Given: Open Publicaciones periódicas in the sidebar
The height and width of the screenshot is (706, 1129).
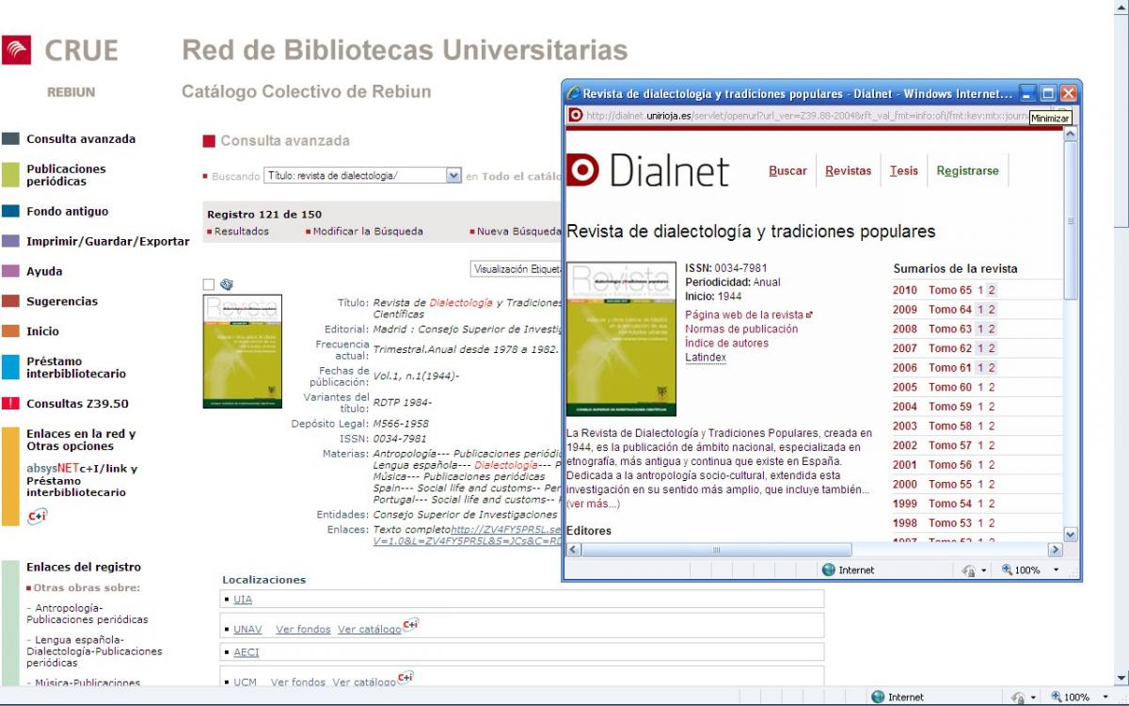Looking at the screenshot, I should point(66,175).
